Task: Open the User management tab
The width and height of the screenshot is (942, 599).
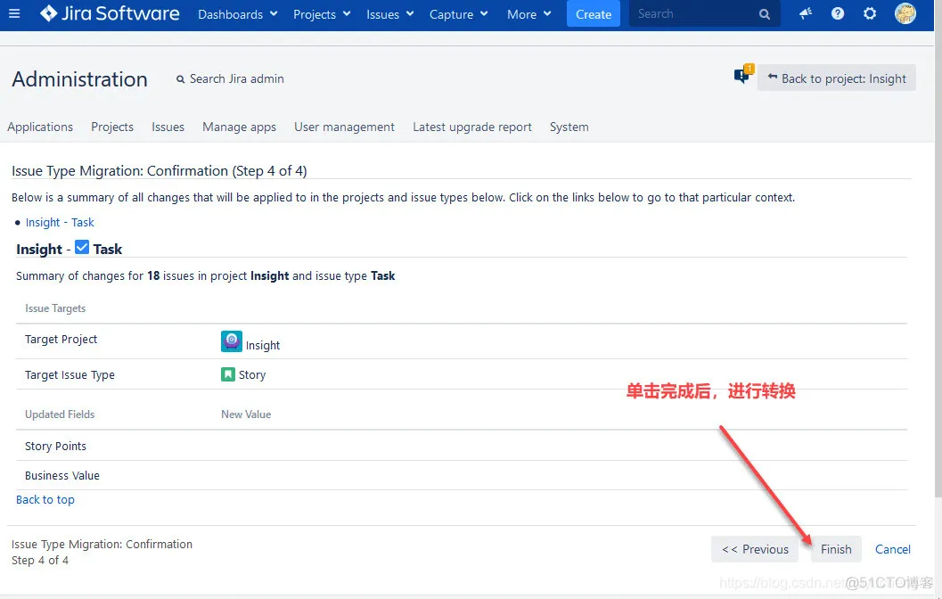Action: click(x=344, y=127)
